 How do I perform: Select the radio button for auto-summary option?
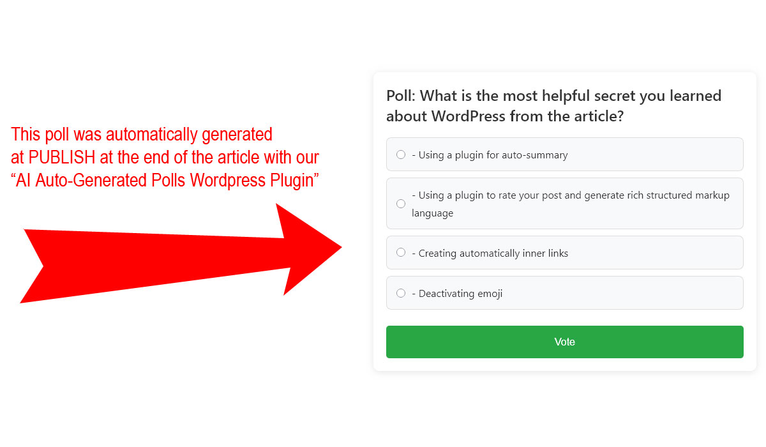coord(400,154)
